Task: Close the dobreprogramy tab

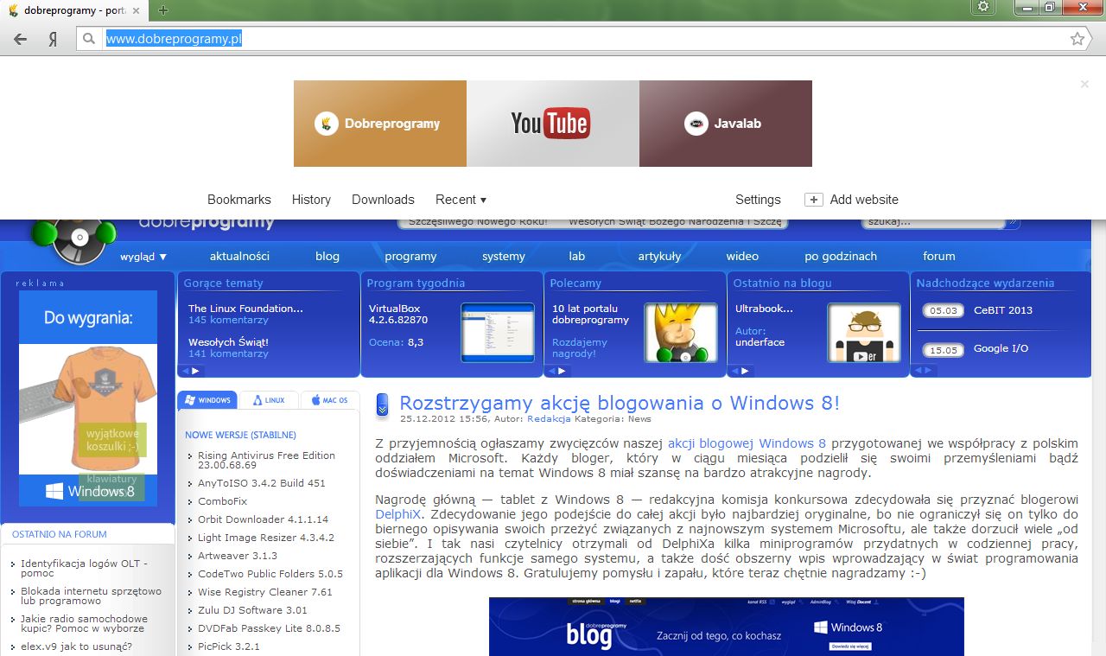Action: (137, 10)
